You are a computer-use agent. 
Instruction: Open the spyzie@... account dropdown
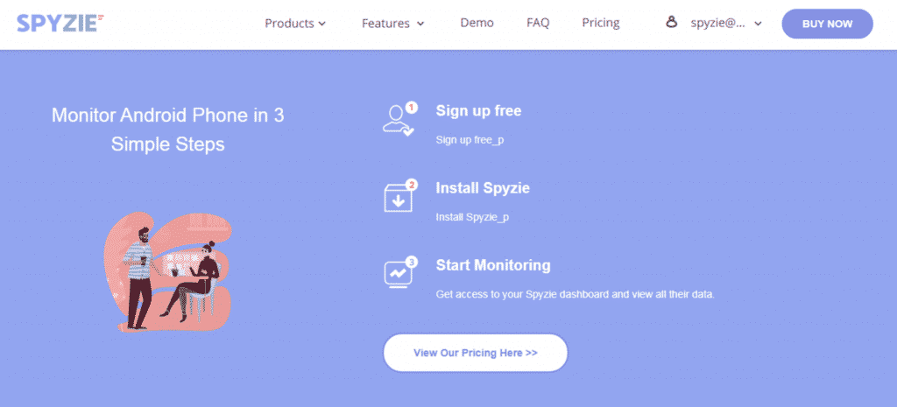point(726,24)
